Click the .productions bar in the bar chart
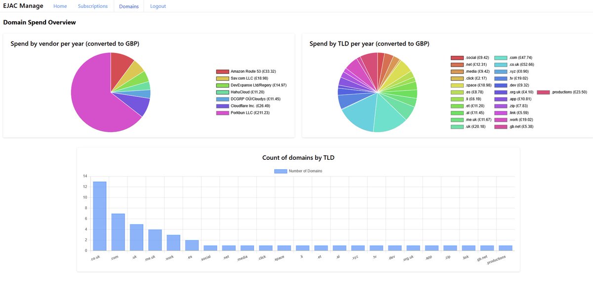 click(506, 248)
